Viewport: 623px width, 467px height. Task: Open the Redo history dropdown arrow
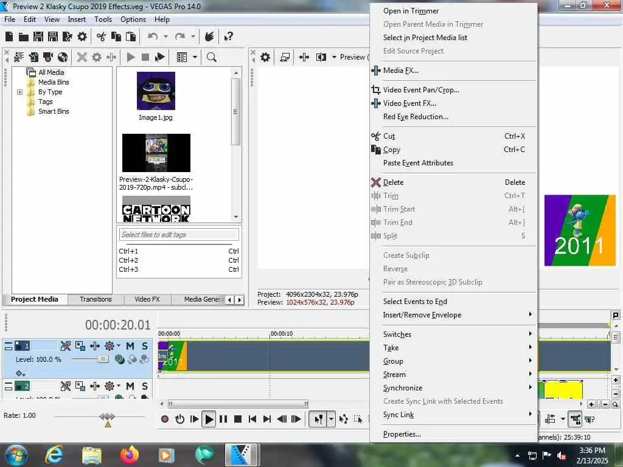click(193, 36)
